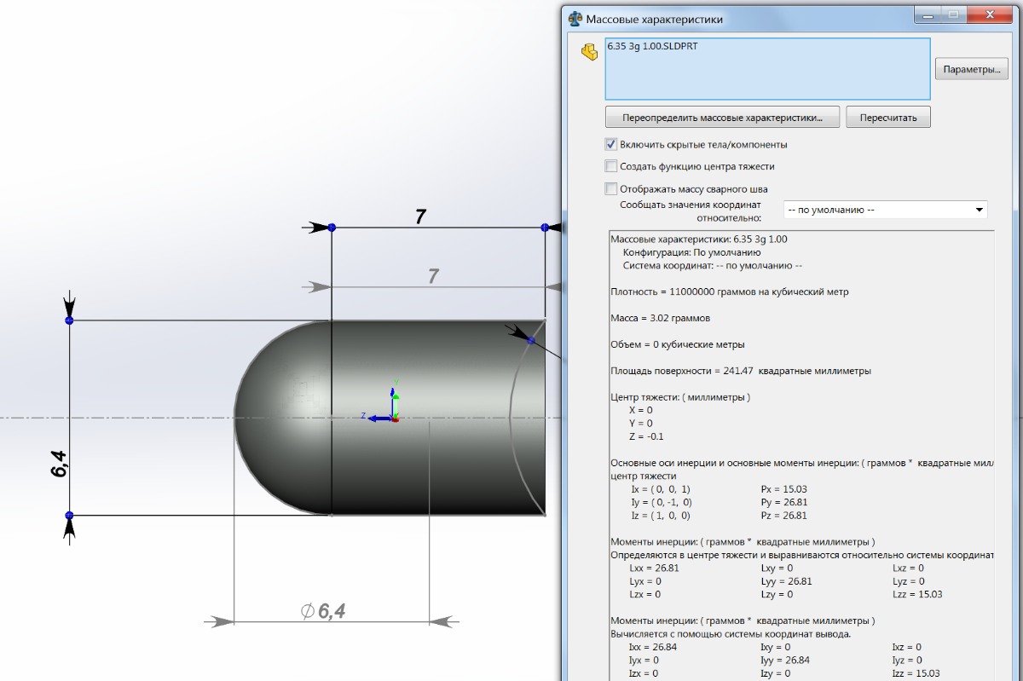Select the black 7 dimension value
This screenshot has width=1023, height=681.
(420, 217)
